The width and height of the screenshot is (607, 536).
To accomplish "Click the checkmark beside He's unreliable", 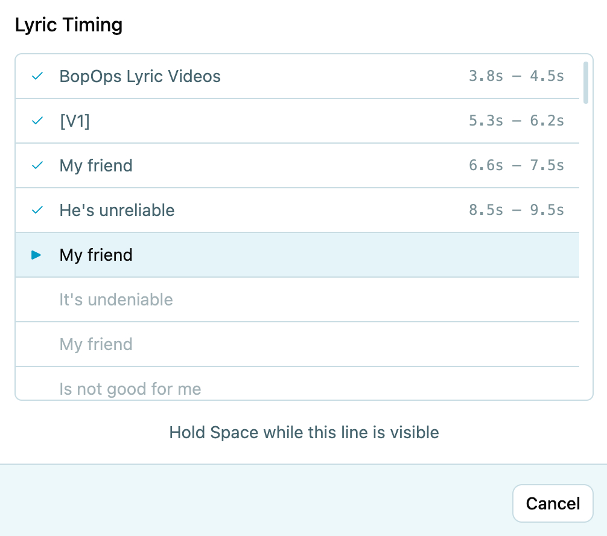I will (x=37, y=210).
